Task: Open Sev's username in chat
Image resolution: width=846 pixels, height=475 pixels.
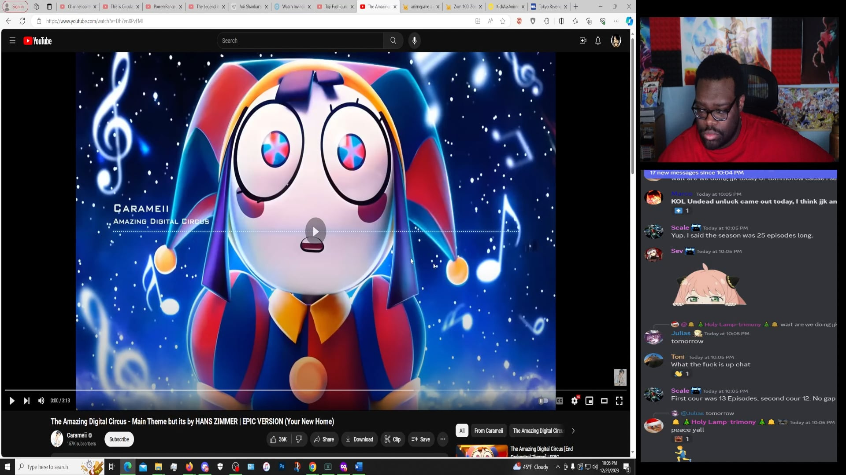Action: pyautogui.click(x=677, y=251)
